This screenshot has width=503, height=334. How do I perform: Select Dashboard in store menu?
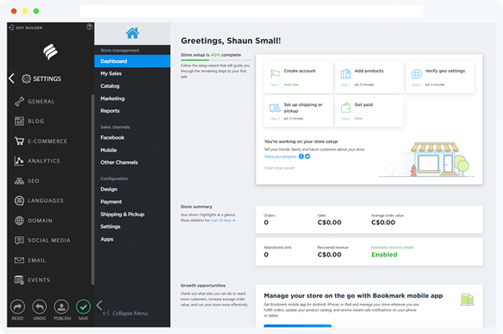(x=132, y=61)
